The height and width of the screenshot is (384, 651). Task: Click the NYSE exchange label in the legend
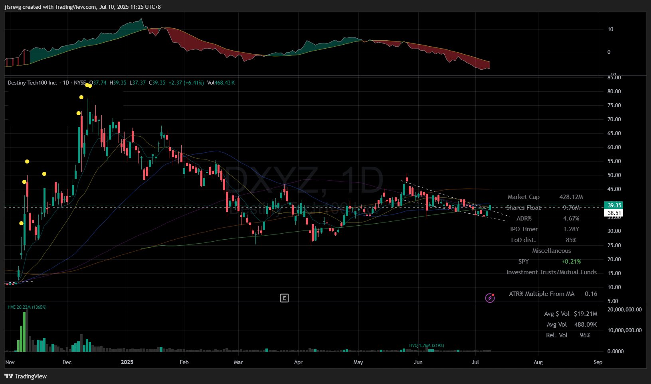pyautogui.click(x=80, y=83)
